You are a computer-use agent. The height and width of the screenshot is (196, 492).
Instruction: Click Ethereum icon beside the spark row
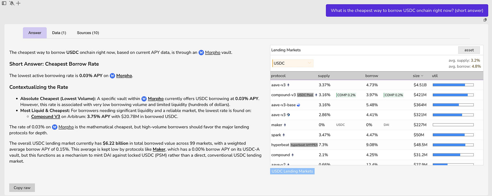point(284,135)
